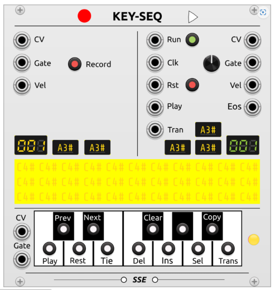Click the black knob next to Clk
The width and height of the screenshot is (275, 290).
tap(211, 64)
